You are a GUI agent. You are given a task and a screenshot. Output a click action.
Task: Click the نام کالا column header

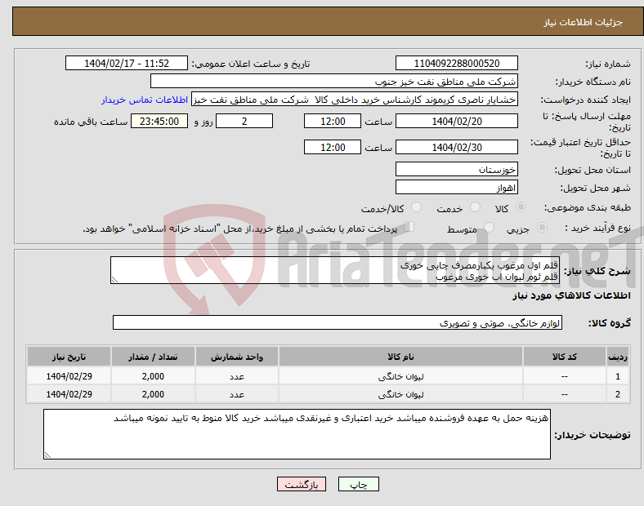point(400,357)
